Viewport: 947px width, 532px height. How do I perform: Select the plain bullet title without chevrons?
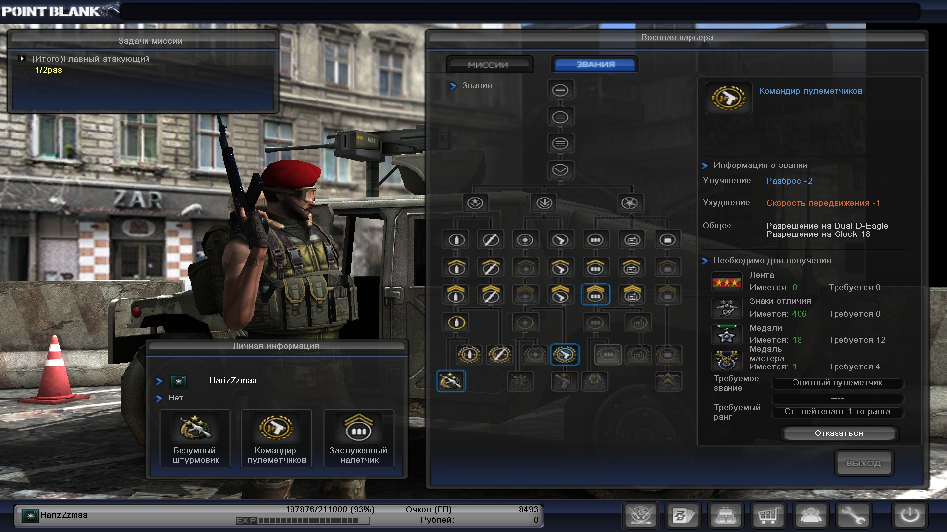point(456,240)
